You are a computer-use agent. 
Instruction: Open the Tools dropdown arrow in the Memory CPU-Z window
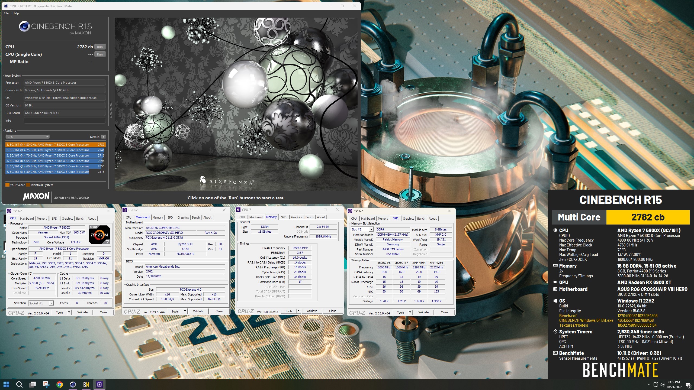(299, 311)
